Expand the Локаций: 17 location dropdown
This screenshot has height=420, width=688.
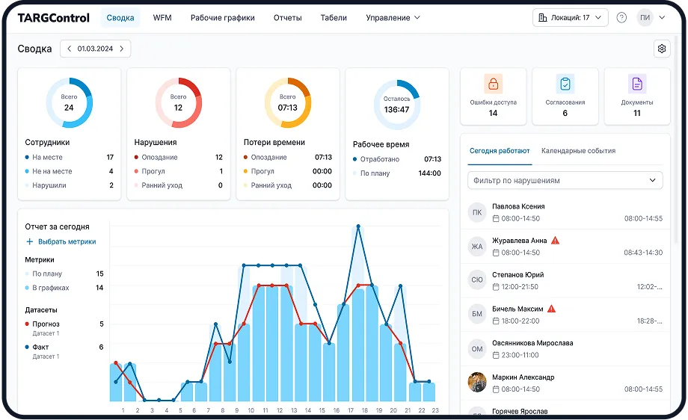[570, 18]
